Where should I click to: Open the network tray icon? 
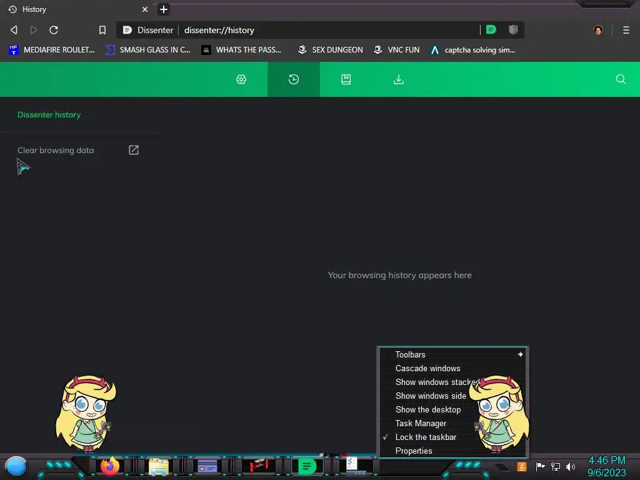(x=556, y=466)
